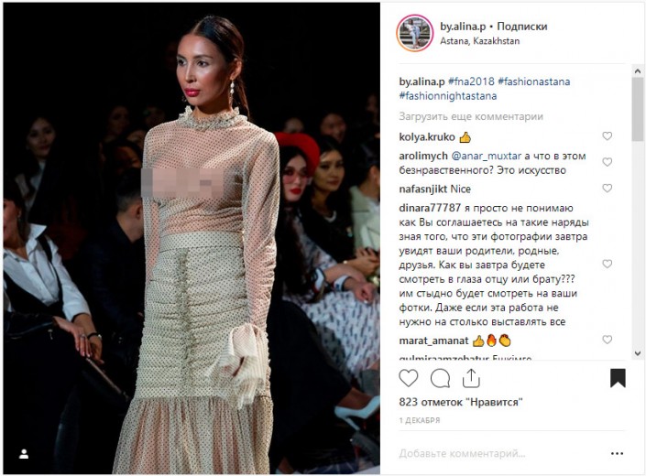The image size is (646, 476).
Task: Open the comment speech bubble icon
Action: point(440,378)
